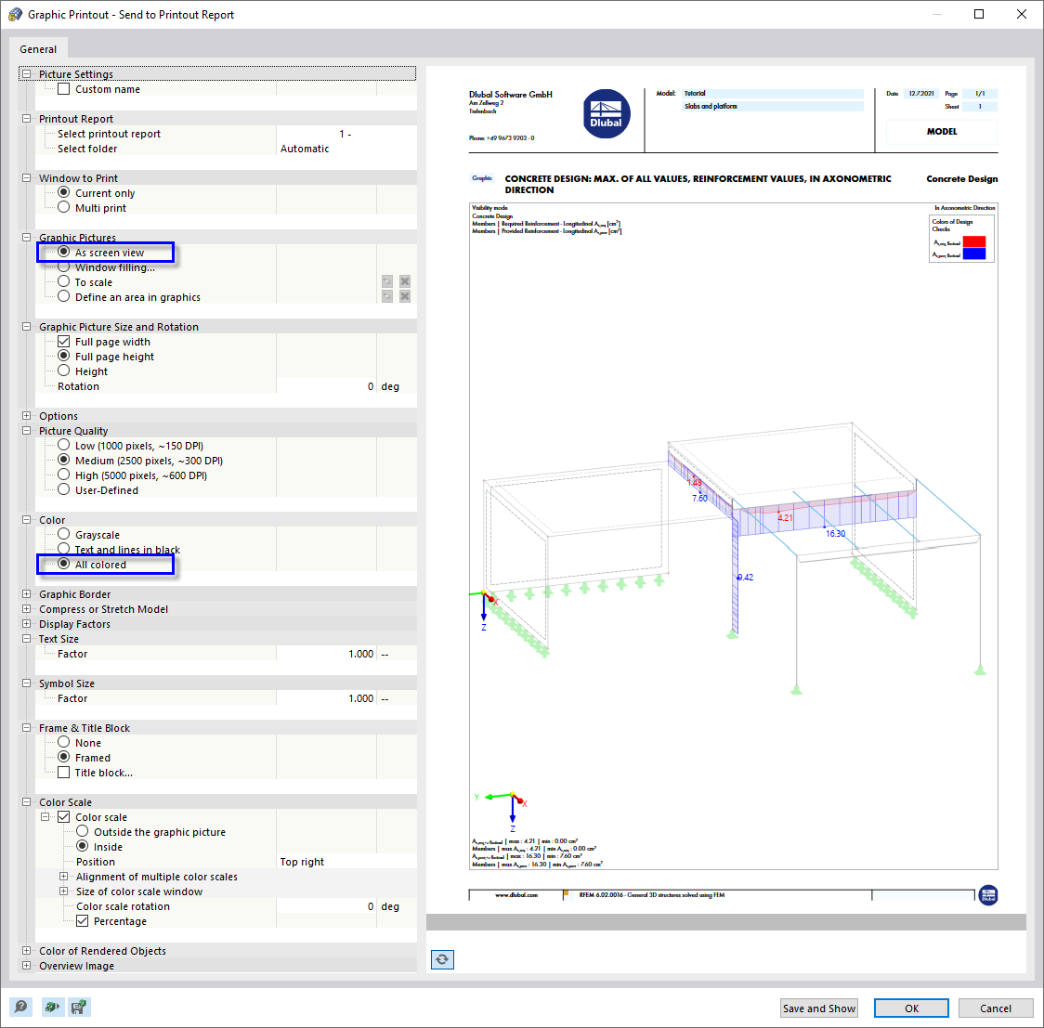Click the Dlubal logo in preview header
This screenshot has height=1028, width=1044.
(607, 114)
